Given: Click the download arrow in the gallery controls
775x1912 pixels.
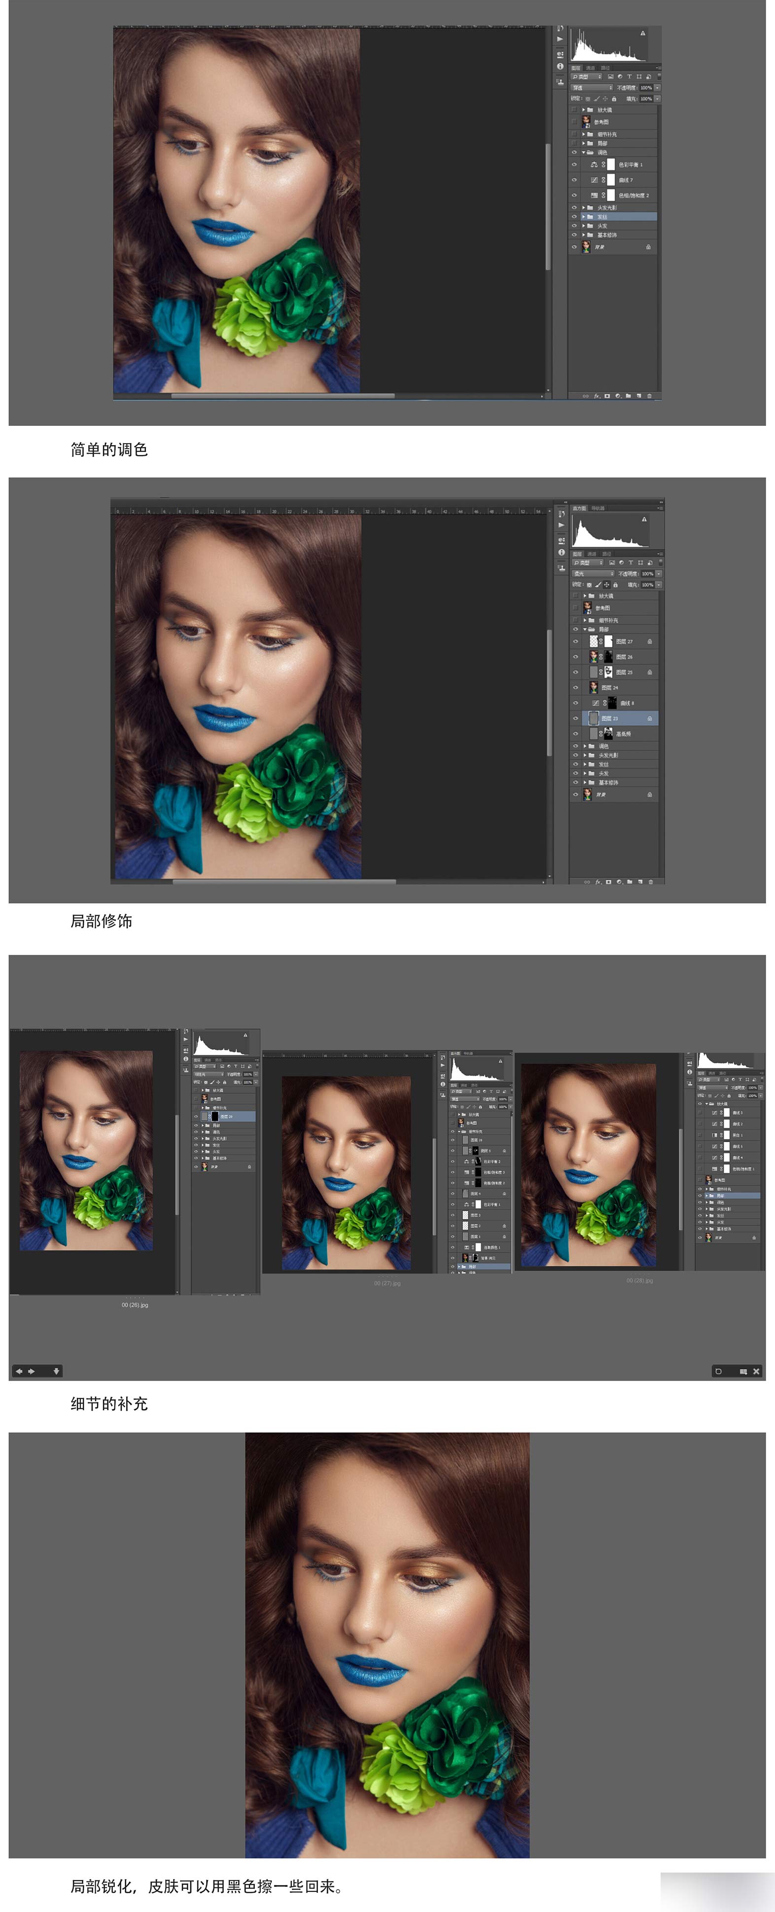Looking at the screenshot, I should coord(56,1371).
